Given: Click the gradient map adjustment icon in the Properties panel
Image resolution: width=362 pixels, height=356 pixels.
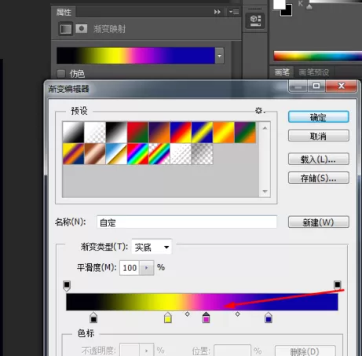Looking at the screenshot, I should click(x=65, y=29).
